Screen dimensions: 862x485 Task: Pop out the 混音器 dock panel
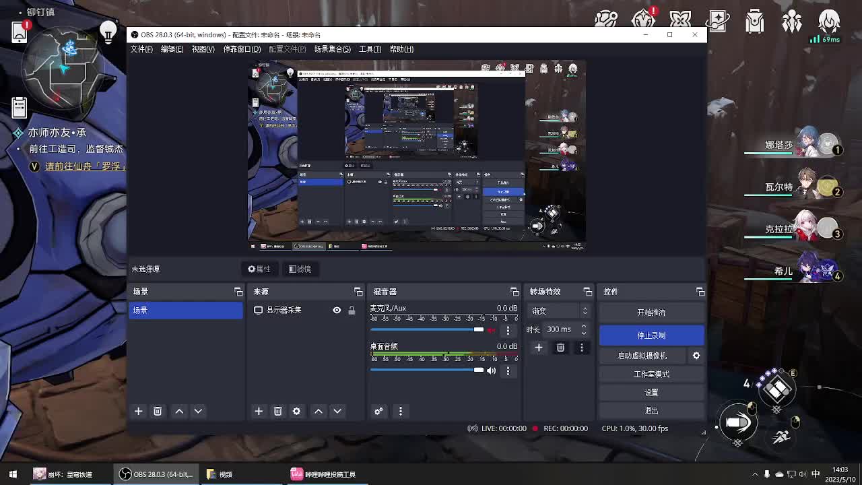pos(515,292)
